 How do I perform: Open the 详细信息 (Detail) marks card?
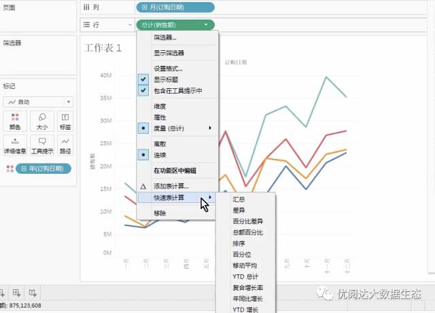[x=14, y=146]
